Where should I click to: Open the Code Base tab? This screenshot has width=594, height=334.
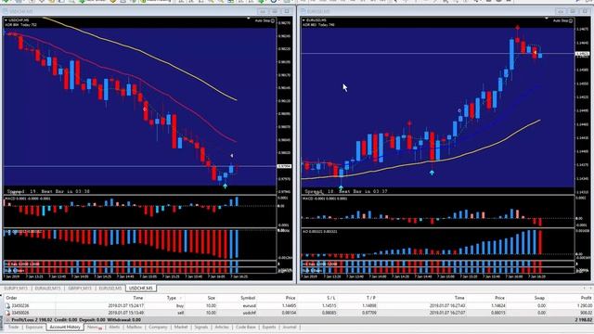246,328
